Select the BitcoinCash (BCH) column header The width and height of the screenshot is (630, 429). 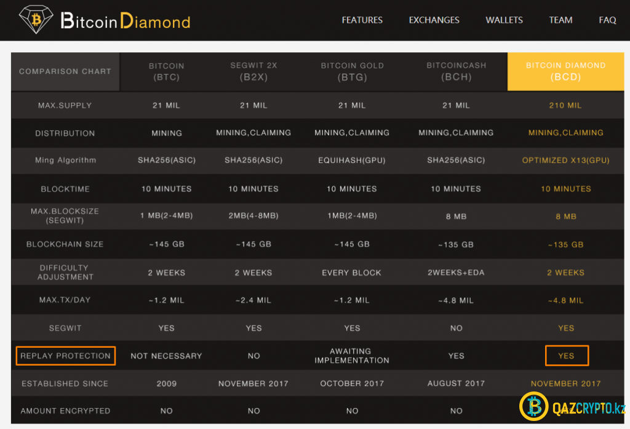(456, 71)
